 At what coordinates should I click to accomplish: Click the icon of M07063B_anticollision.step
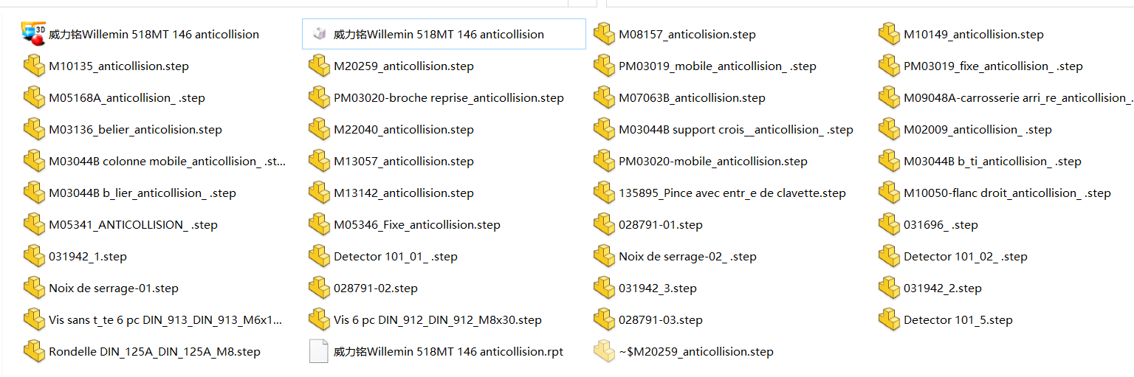point(605,97)
